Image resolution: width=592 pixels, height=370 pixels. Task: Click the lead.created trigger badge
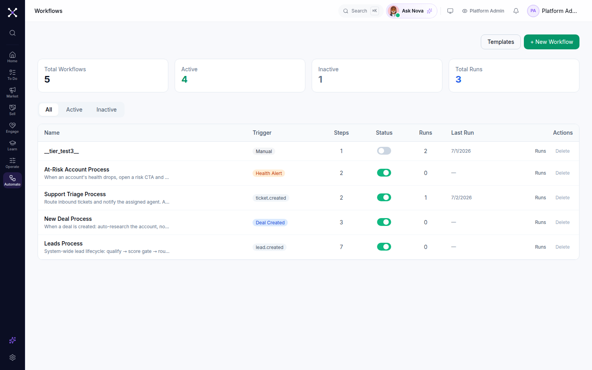[x=269, y=247]
